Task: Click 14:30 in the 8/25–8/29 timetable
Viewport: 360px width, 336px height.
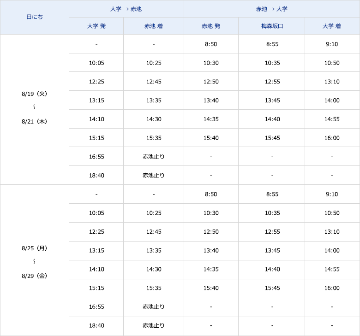Action: point(154,270)
